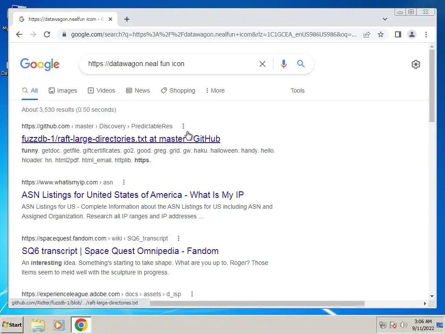Submit search with magnifier icon
Screen dimensions: 445x334
(301, 63)
